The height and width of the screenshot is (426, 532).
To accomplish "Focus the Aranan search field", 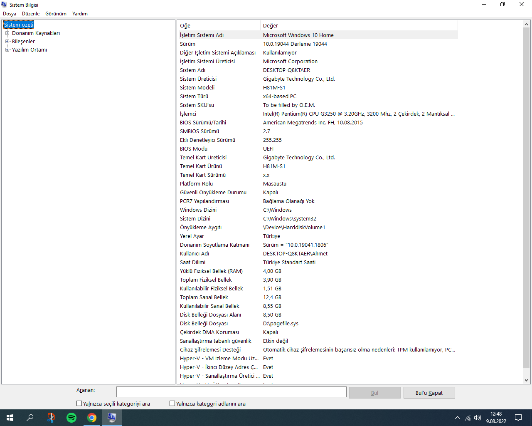I will (232, 392).
